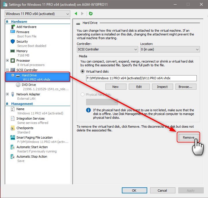Select Memory in the settings tree
The height and width of the screenshot is (198, 208).
pos(22,51)
